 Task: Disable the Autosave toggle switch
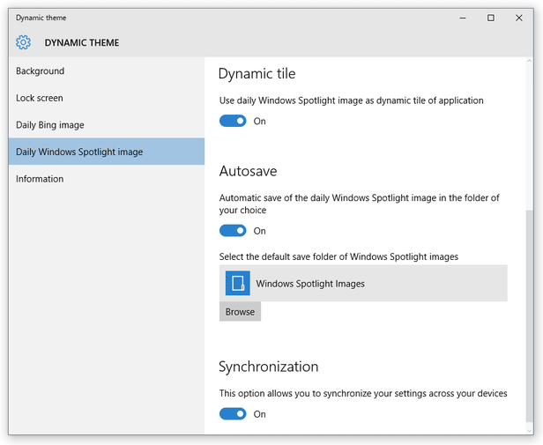(233, 231)
